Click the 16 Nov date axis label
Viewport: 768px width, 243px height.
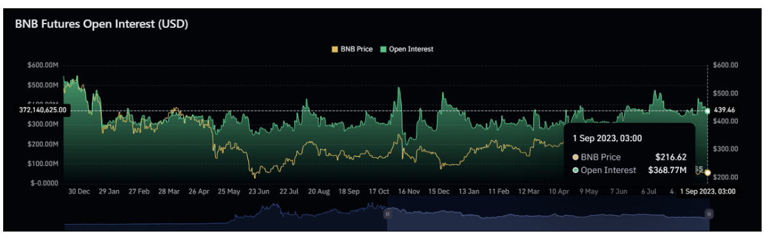click(409, 191)
